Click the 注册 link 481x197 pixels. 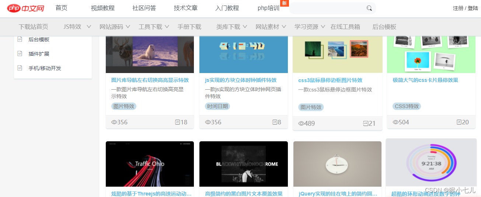(458, 8)
